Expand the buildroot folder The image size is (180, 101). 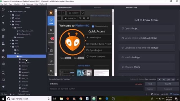pos(11,21)
